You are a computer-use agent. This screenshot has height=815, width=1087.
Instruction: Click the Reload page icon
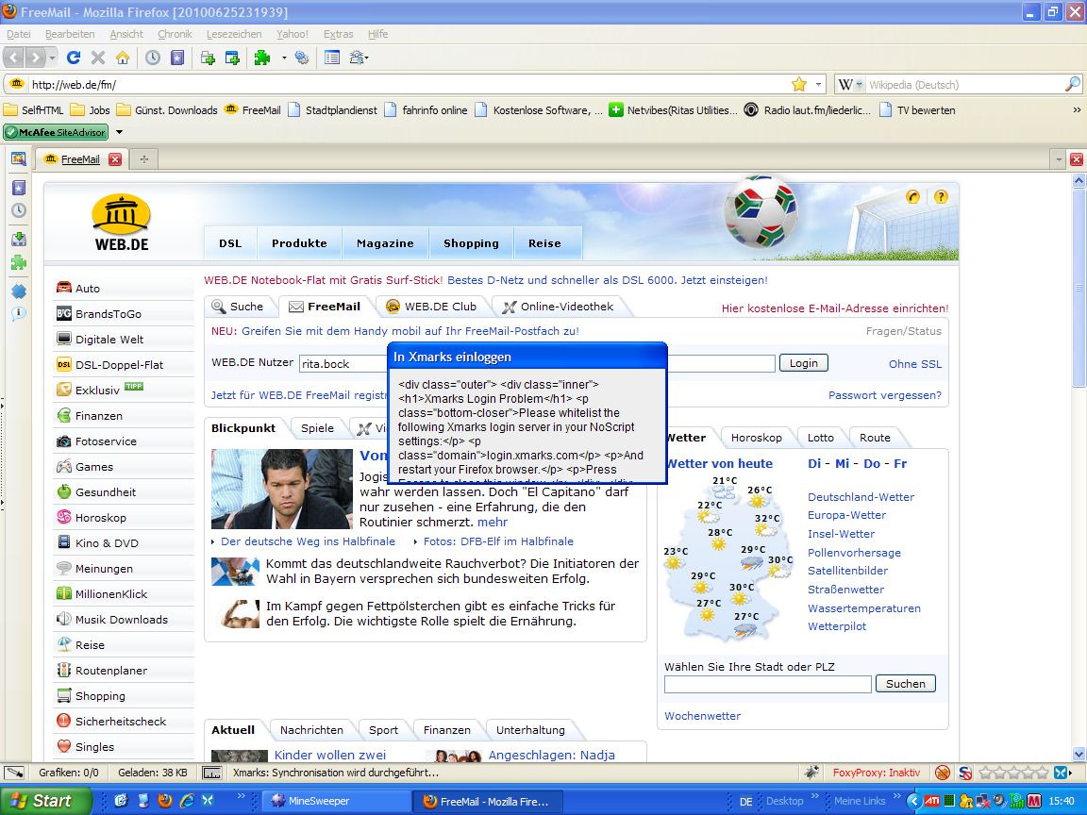click(x=74, y=58)
